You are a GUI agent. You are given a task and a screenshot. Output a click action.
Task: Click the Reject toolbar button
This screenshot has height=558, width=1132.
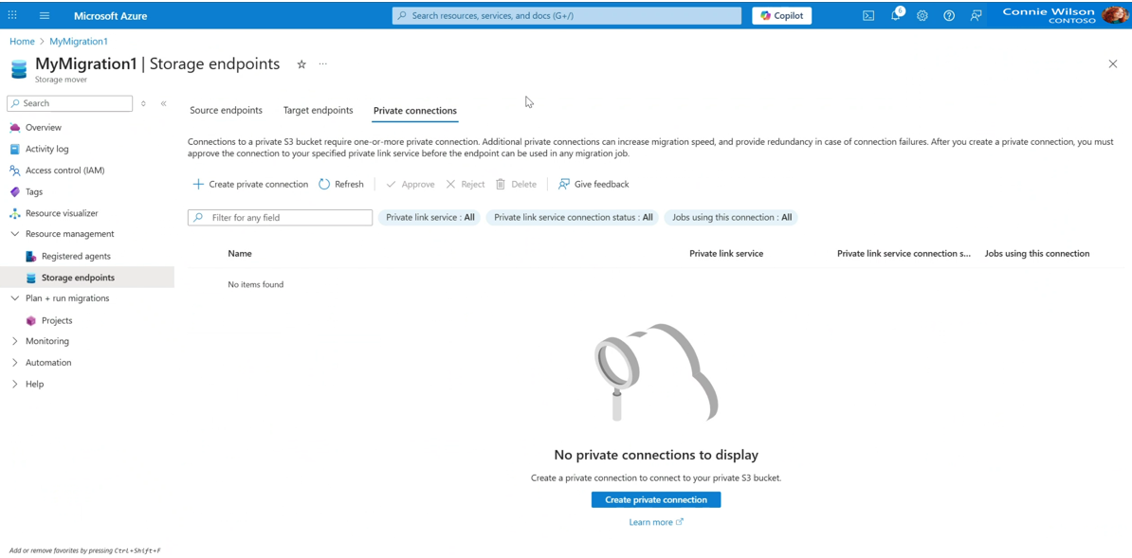465,184
